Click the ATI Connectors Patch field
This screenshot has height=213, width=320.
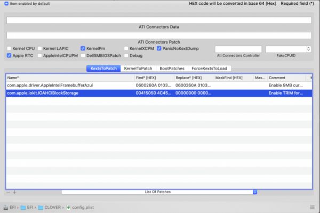159,36
